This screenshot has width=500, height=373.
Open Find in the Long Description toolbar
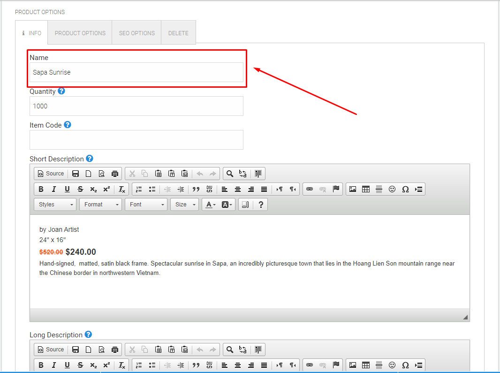pyautogui.click(x=229, y=350)
